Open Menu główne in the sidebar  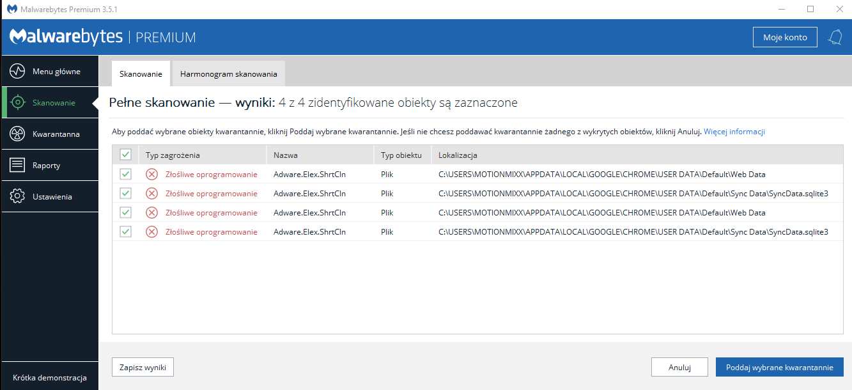49,71
